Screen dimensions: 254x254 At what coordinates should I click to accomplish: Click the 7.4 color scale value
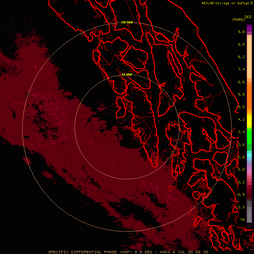click(x=241, y=69)
